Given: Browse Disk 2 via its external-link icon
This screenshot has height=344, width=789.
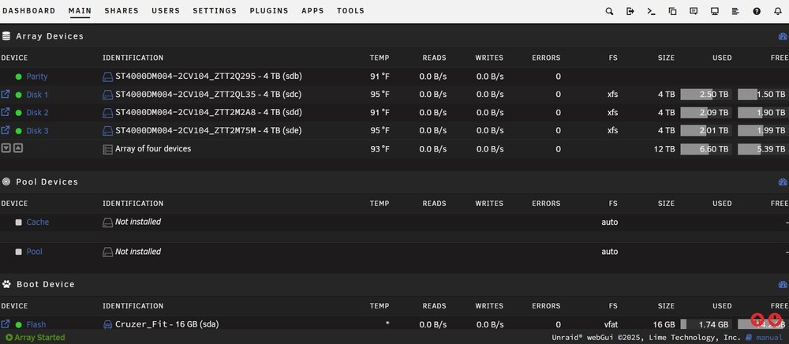Looking at the screenshot, I should click(x=6, y=112).
